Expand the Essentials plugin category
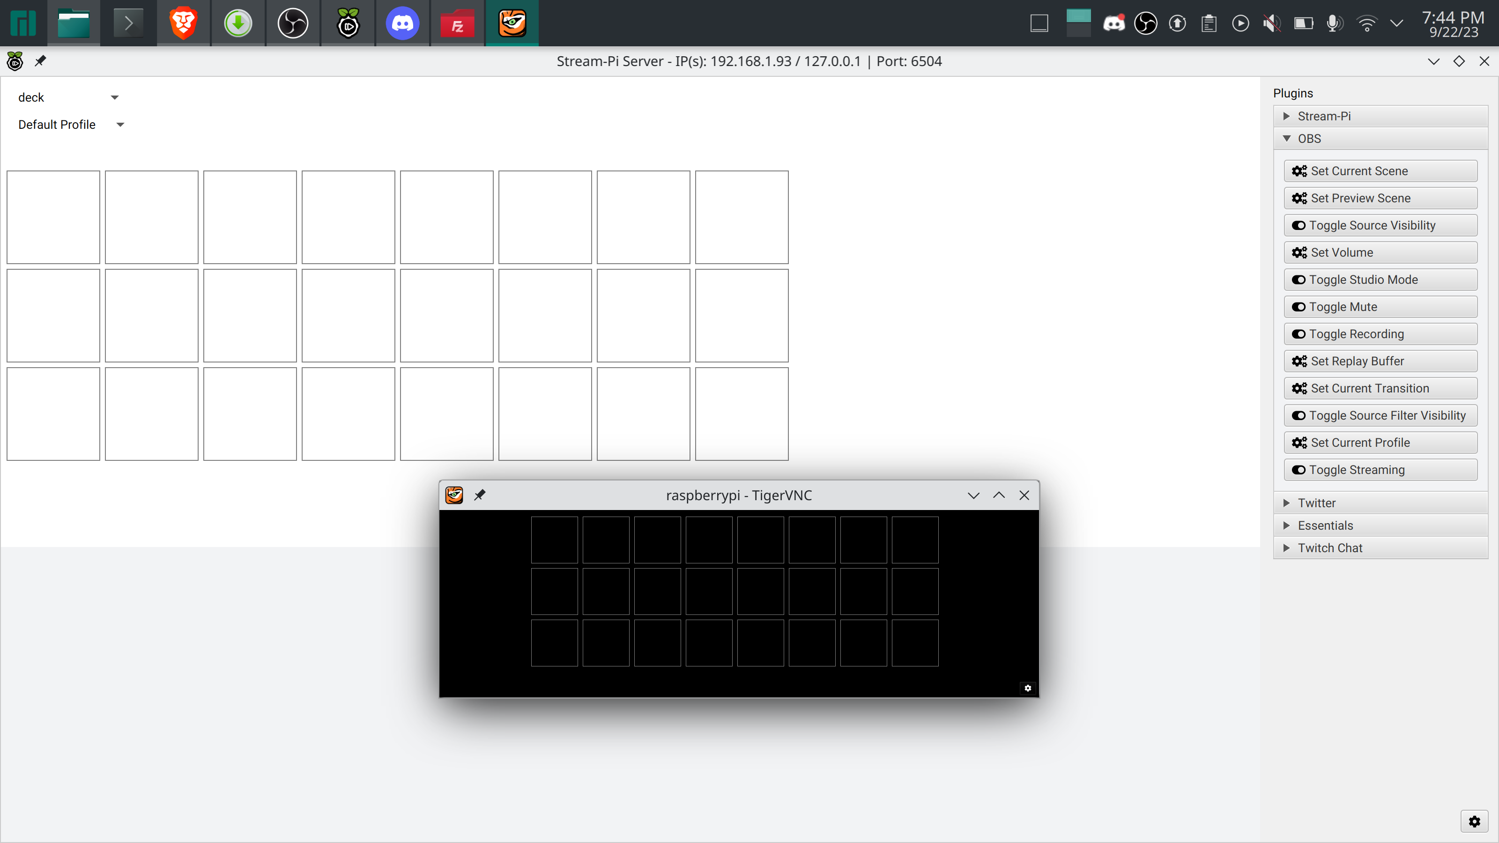This screenshot has height=843, width=1499. [x=1380, y=525]
